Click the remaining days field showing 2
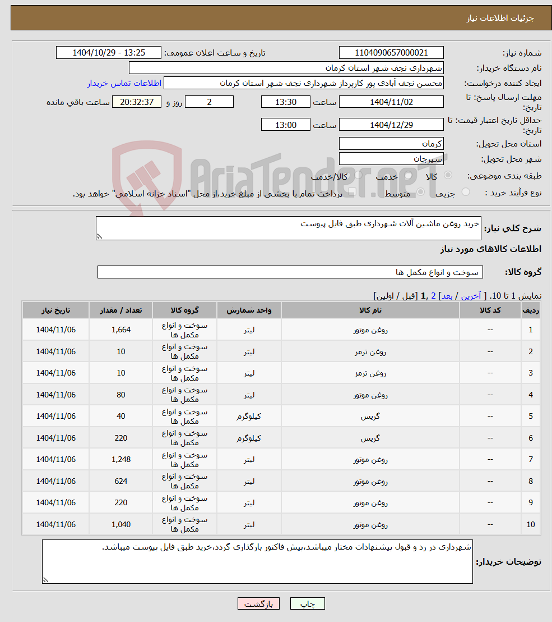 pyautogui.click(x=209, y=102)
